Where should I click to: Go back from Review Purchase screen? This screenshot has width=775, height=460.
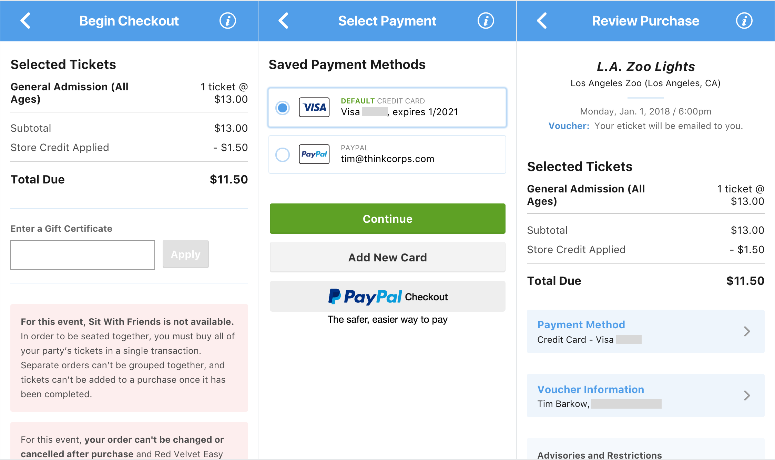point(542,21)
